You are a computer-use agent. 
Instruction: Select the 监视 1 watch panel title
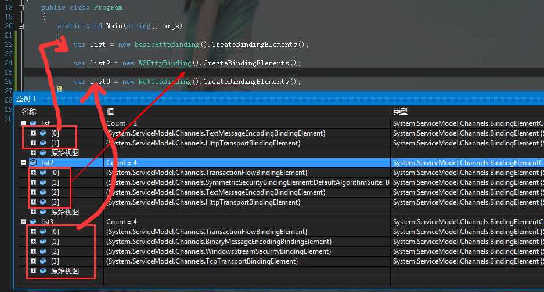point(26,99)
